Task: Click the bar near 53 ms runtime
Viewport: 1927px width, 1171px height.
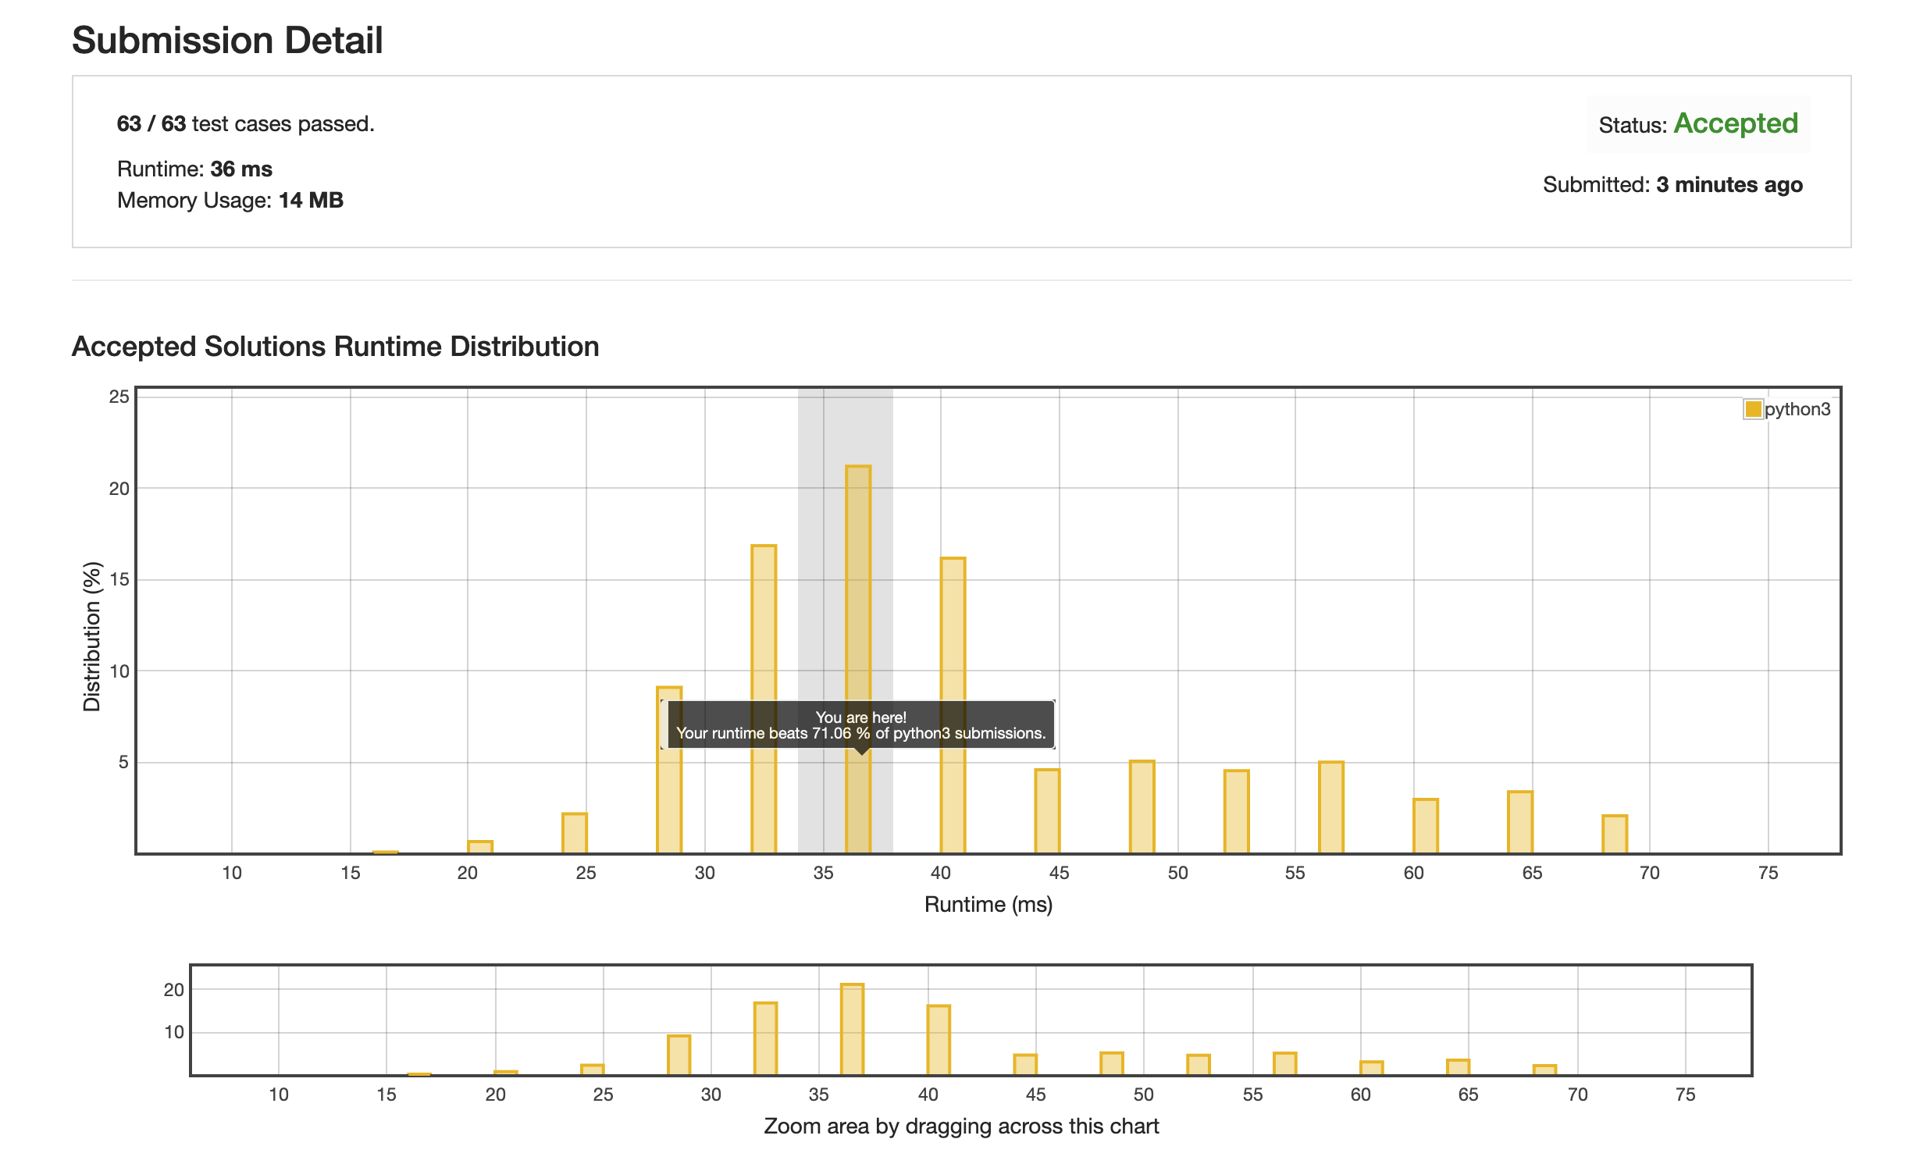Action: tap(1237, 811)
